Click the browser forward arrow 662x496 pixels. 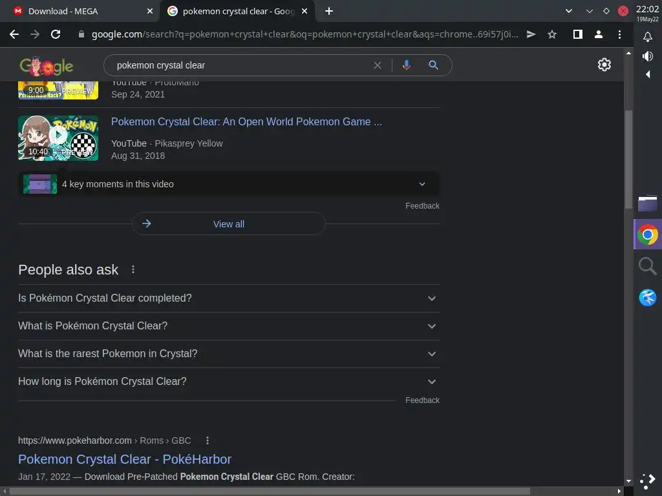click(x=35, y=35)
